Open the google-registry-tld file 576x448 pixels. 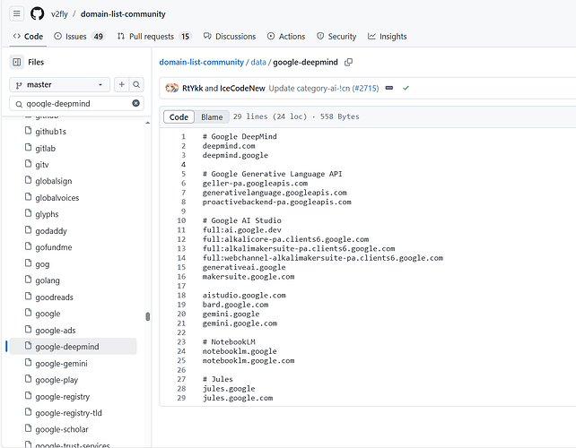click(68, 413)
